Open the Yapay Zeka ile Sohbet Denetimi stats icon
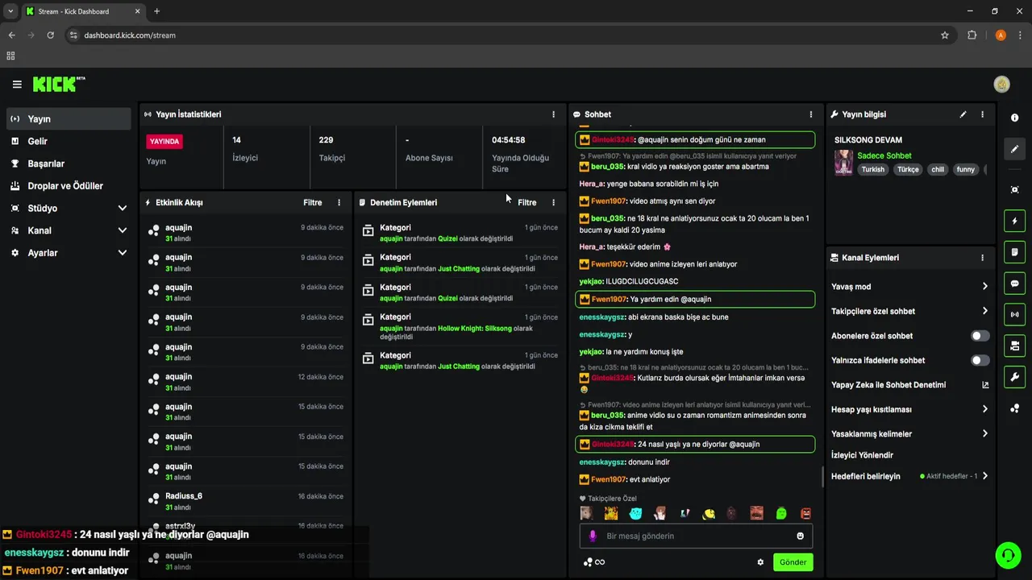The height and width of the screenshot is (580, 1032). point(984,385)
